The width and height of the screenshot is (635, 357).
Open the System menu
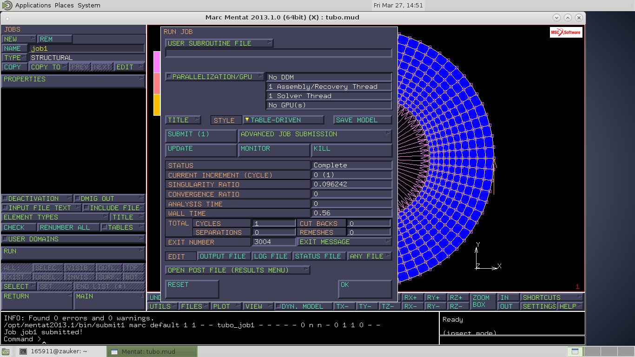[89, 6]
